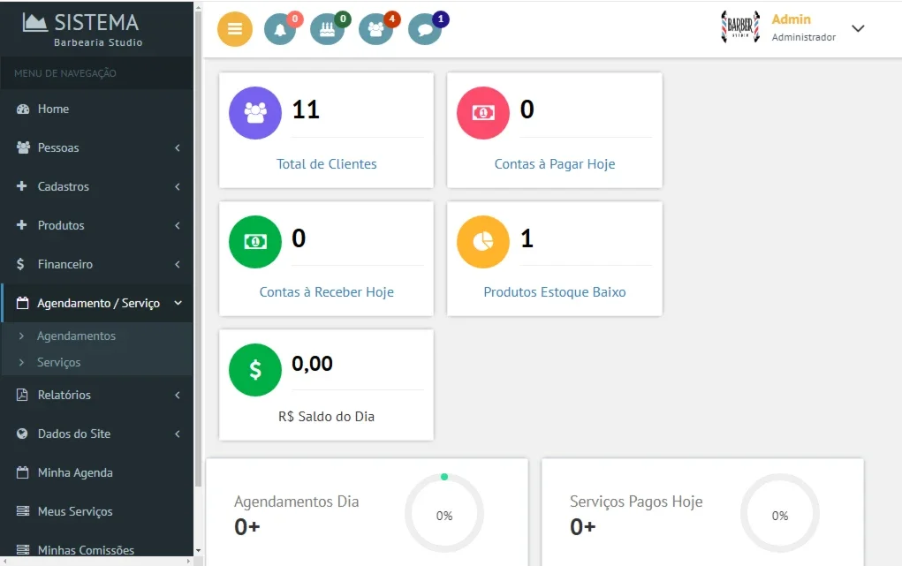Open the Contas à Pagar Hoje link
The height and width of the screenshot is (566, 902).
coord(555,164)
